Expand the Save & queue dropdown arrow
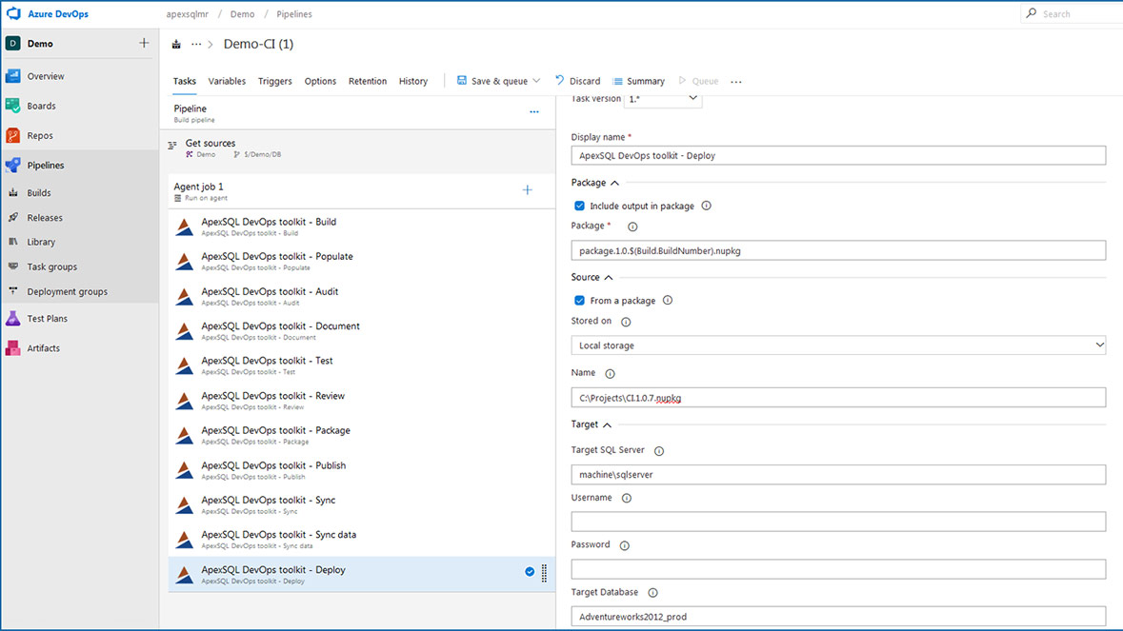Viewport: 1123px width, 631px height. point(537,81)
